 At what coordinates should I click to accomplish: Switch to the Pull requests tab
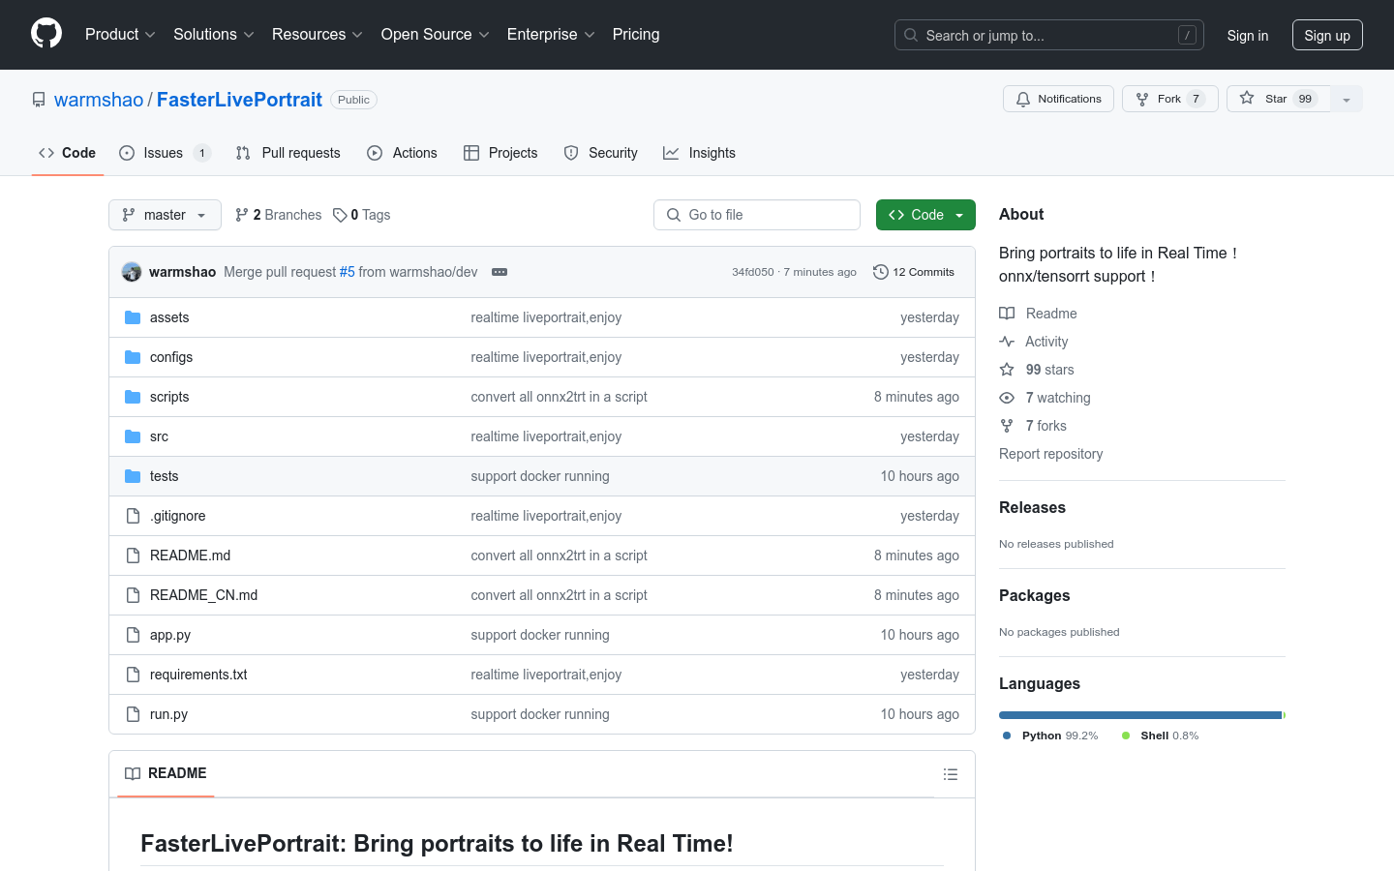coord(288,153)
